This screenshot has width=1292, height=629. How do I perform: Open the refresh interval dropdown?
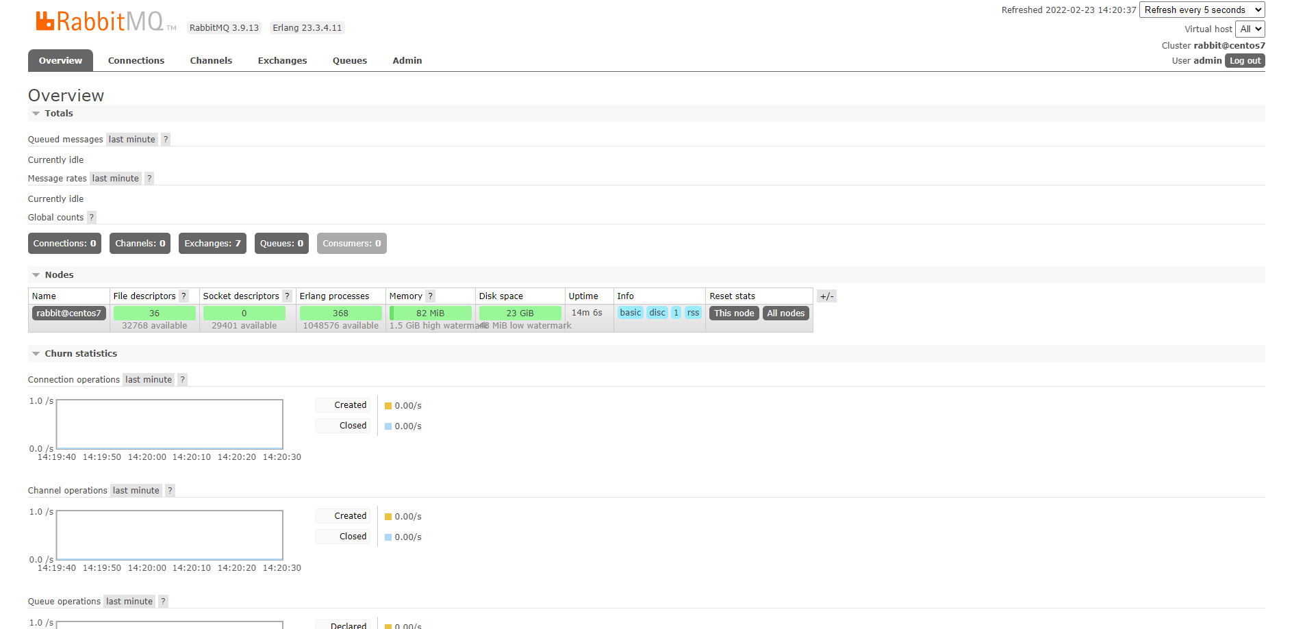coord(1202,10)
